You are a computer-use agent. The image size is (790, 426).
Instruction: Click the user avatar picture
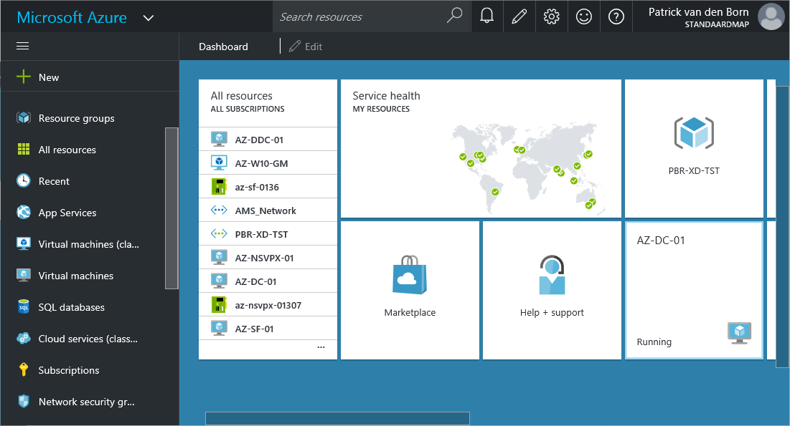click(771, 16)
